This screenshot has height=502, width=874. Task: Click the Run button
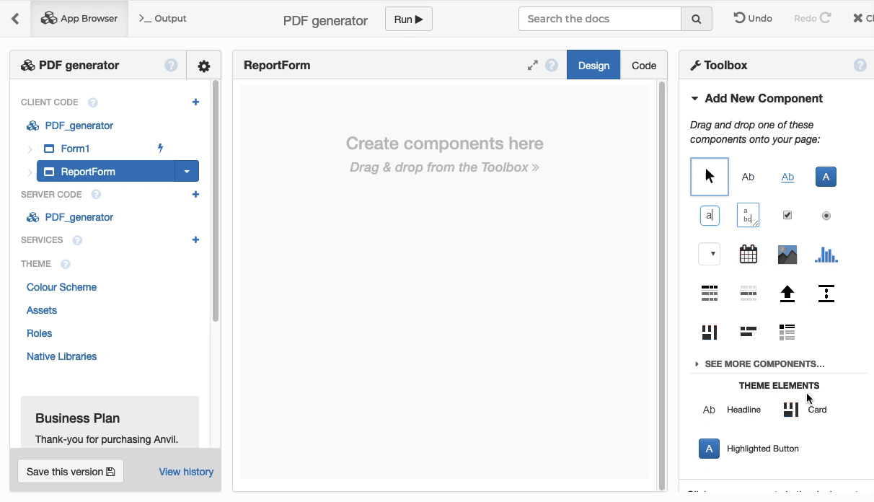[x=408, y=19]
